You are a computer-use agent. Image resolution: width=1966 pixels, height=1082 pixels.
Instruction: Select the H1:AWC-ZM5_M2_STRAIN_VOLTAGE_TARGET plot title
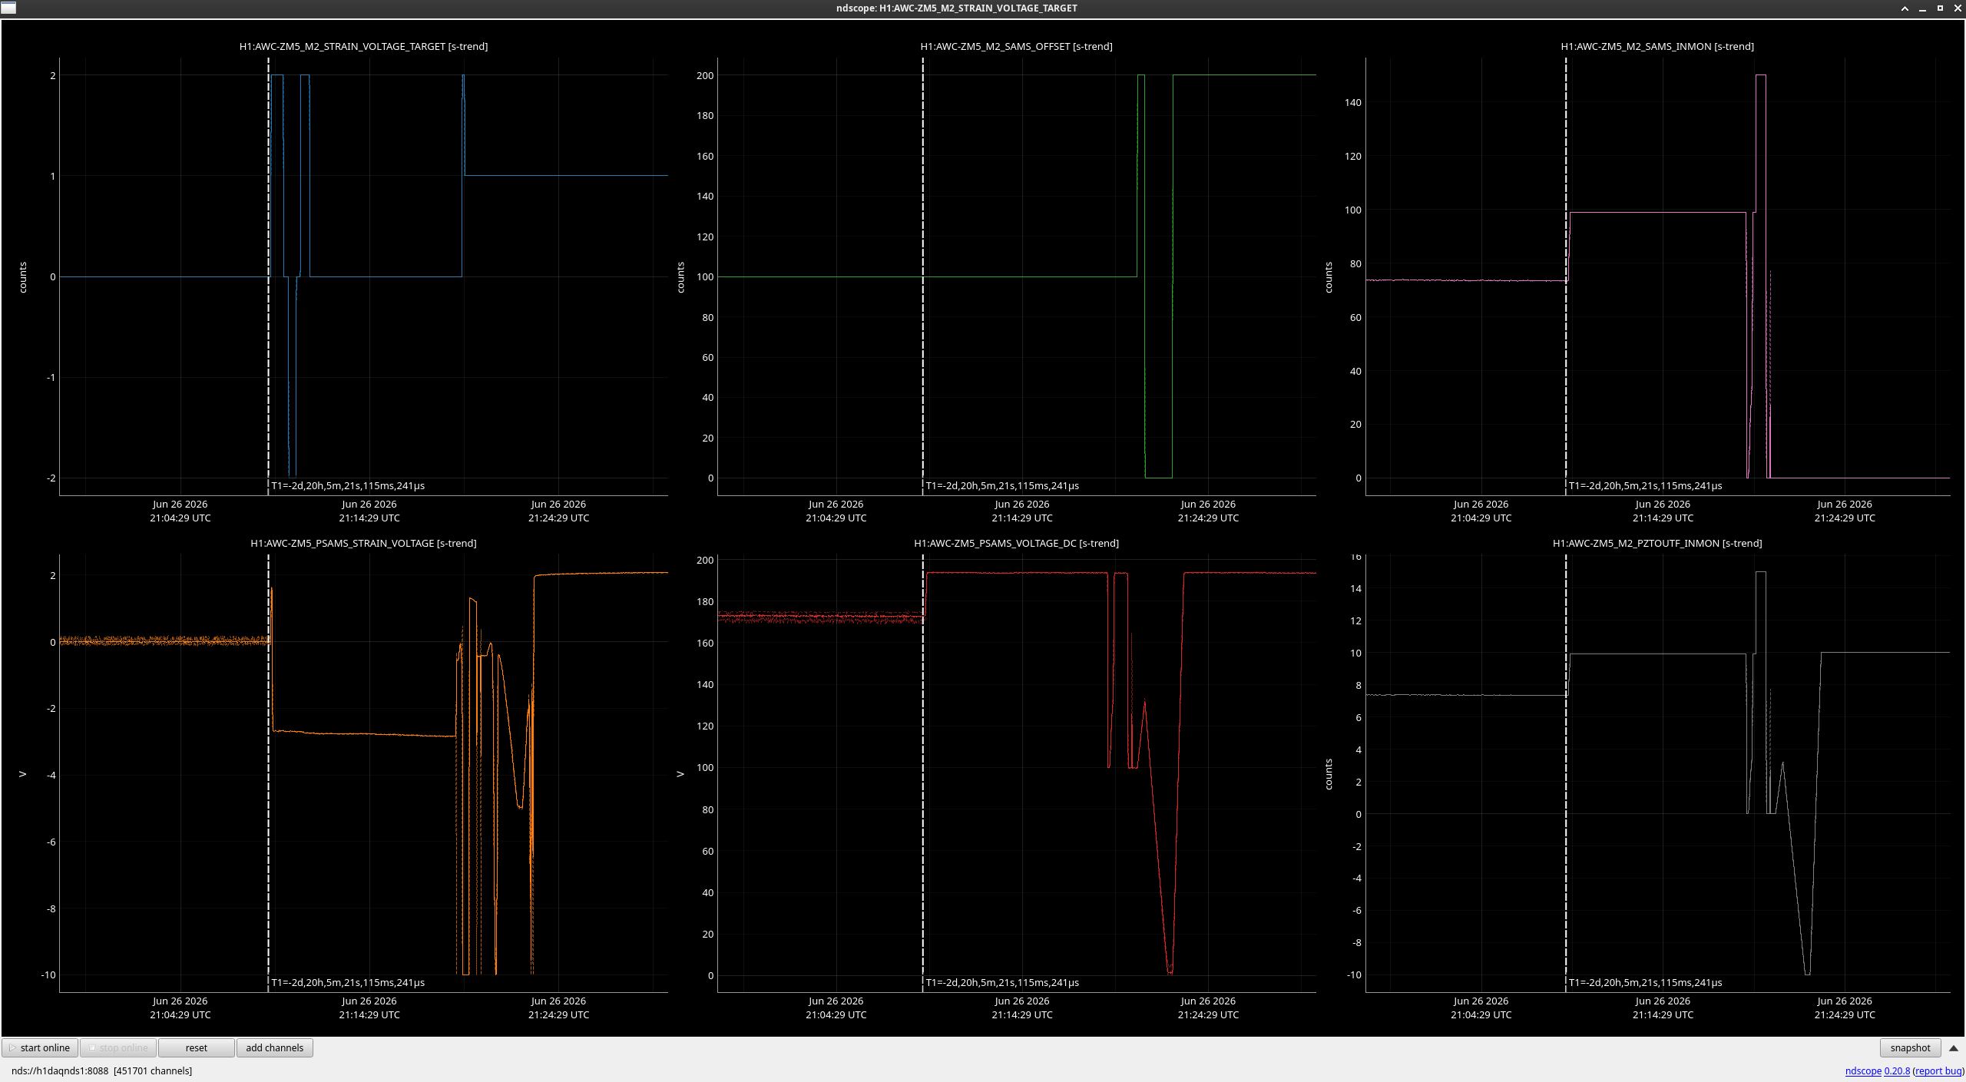tap(363, 46)
